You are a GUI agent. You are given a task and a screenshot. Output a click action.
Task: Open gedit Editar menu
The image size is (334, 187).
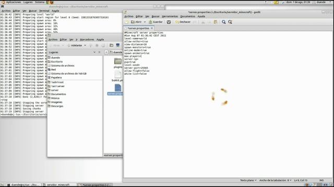(x=139, y=16)
